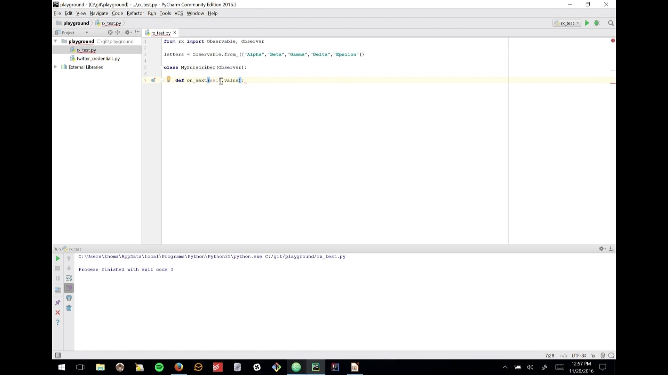Toggle the file's read-only lock

[593, 356]
